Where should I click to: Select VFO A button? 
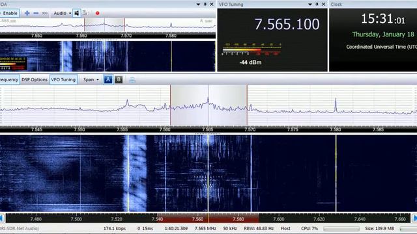click(108, 79)
